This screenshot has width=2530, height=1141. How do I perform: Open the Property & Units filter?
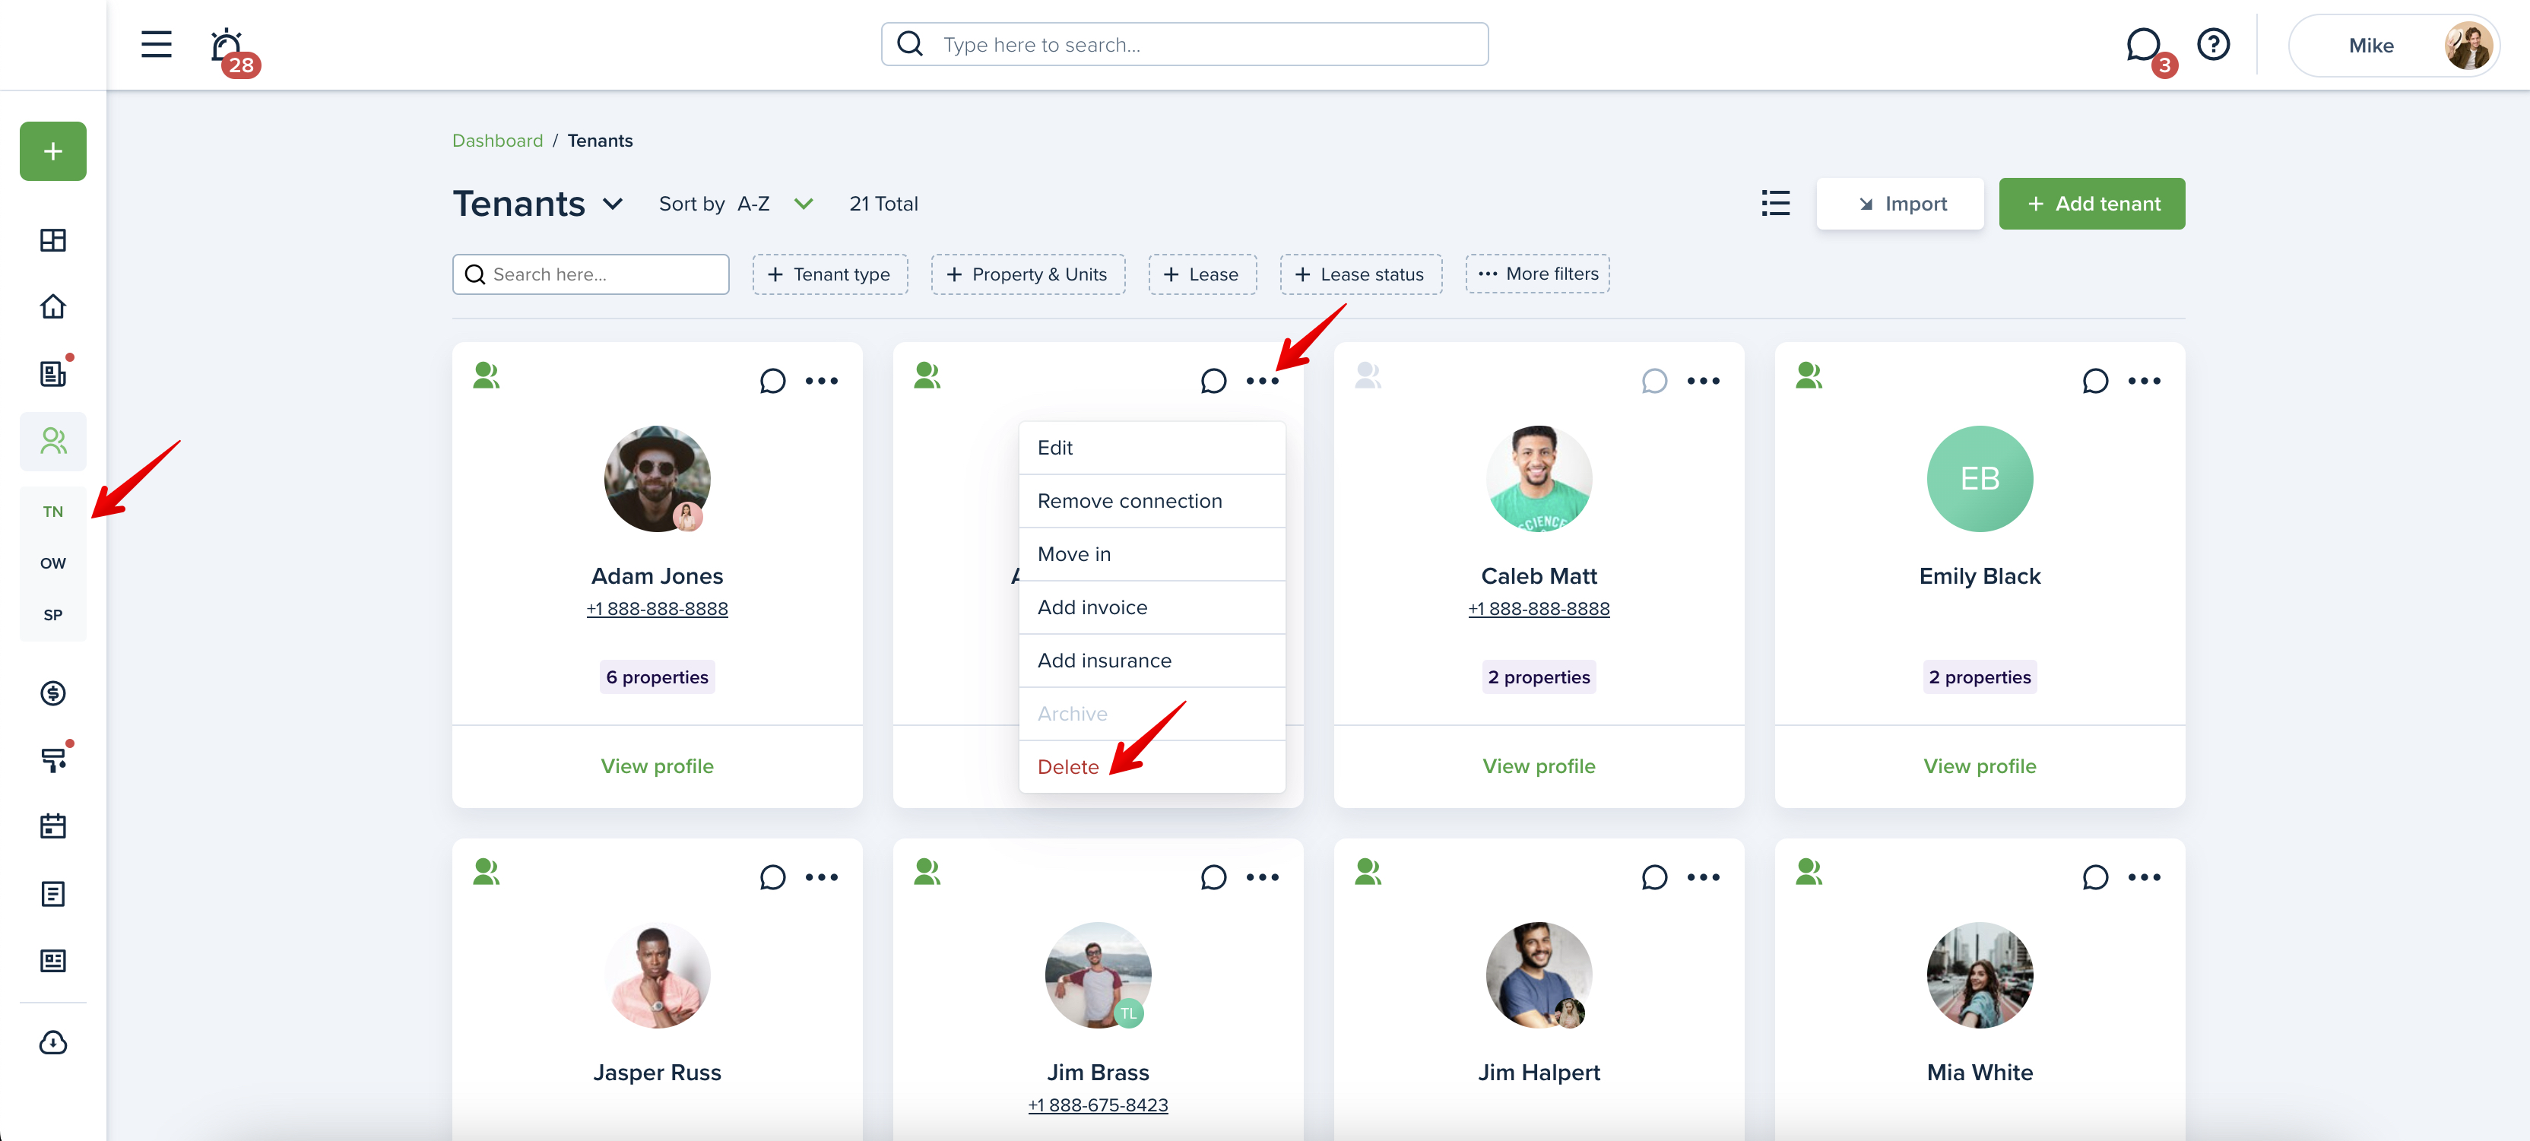click(1027, 274)
